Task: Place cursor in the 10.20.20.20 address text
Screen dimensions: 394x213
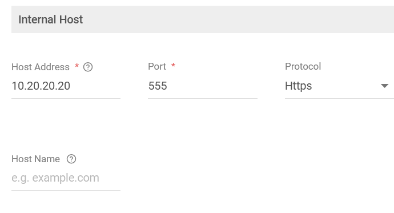Action: pyautogui.click(x=41, y=86)
